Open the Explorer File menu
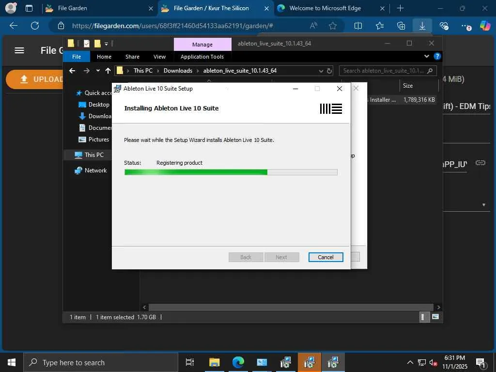 (76, 57)
